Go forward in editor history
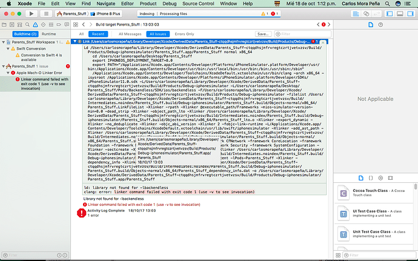Screen dimensions: 418x261 tap(91, 25)
